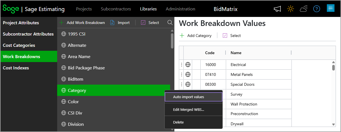
Task: Select Work Breakdowns in sidebar
Action: (x=29, y=57)
